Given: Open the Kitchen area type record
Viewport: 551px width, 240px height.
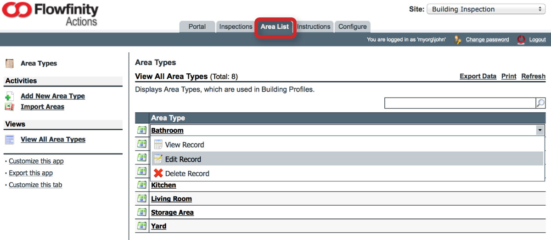Looking at the screenshot, I should point(163,185).
